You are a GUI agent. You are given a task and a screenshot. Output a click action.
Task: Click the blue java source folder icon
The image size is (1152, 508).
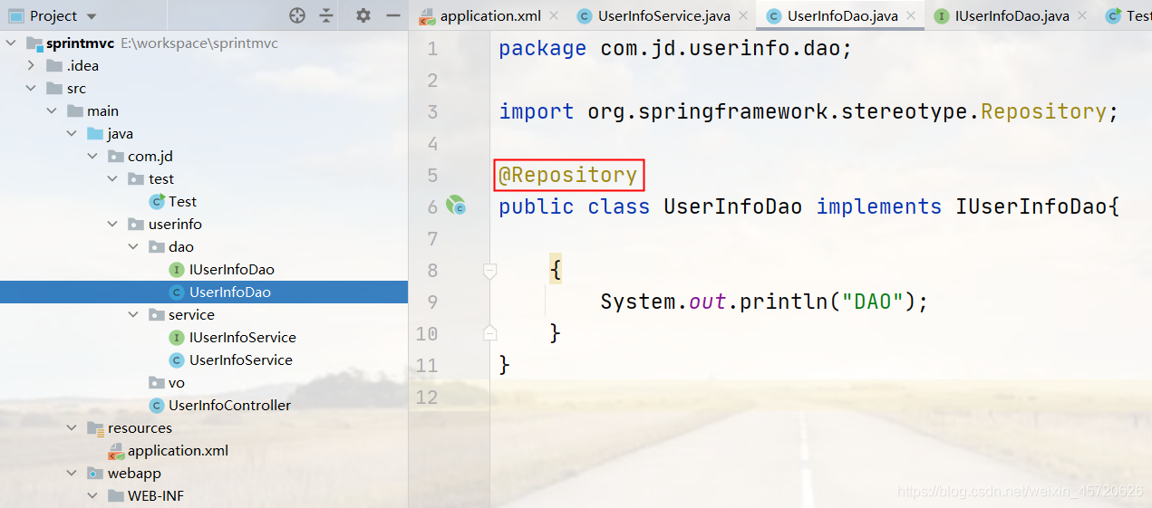click(x=94, y=134)
